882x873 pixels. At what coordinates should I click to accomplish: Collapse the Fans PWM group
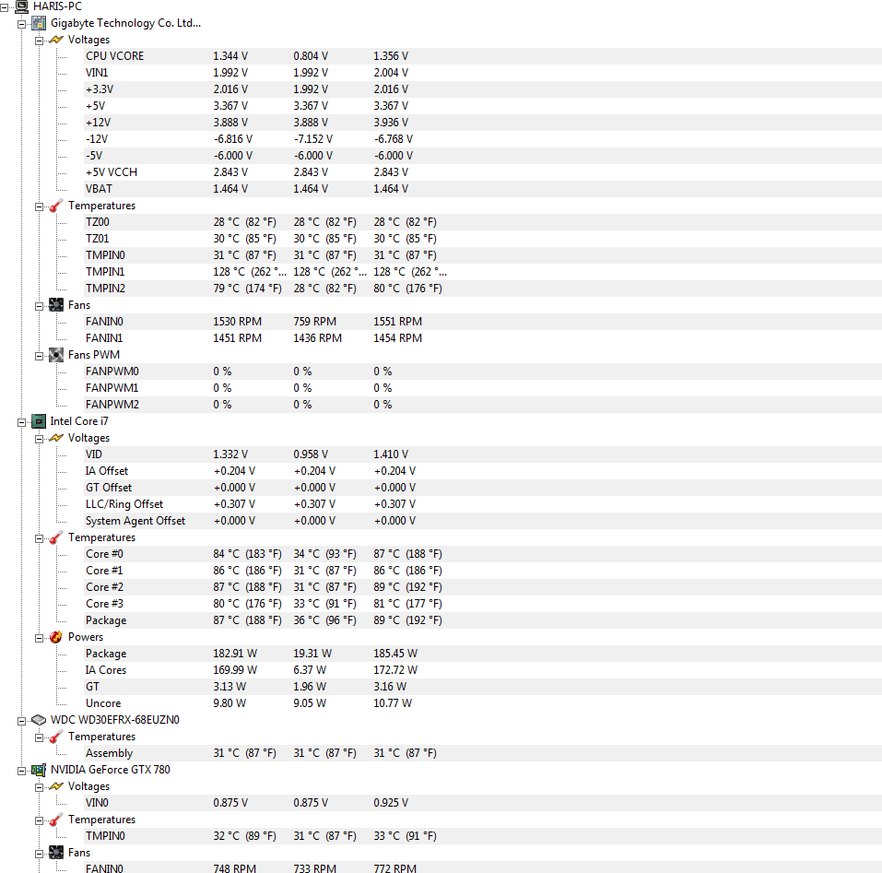40,356
